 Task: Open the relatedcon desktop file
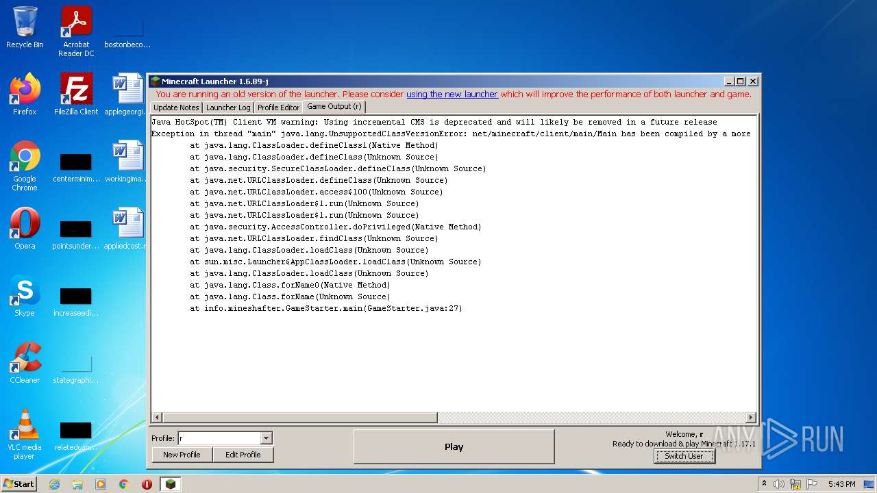click(76, 434)
